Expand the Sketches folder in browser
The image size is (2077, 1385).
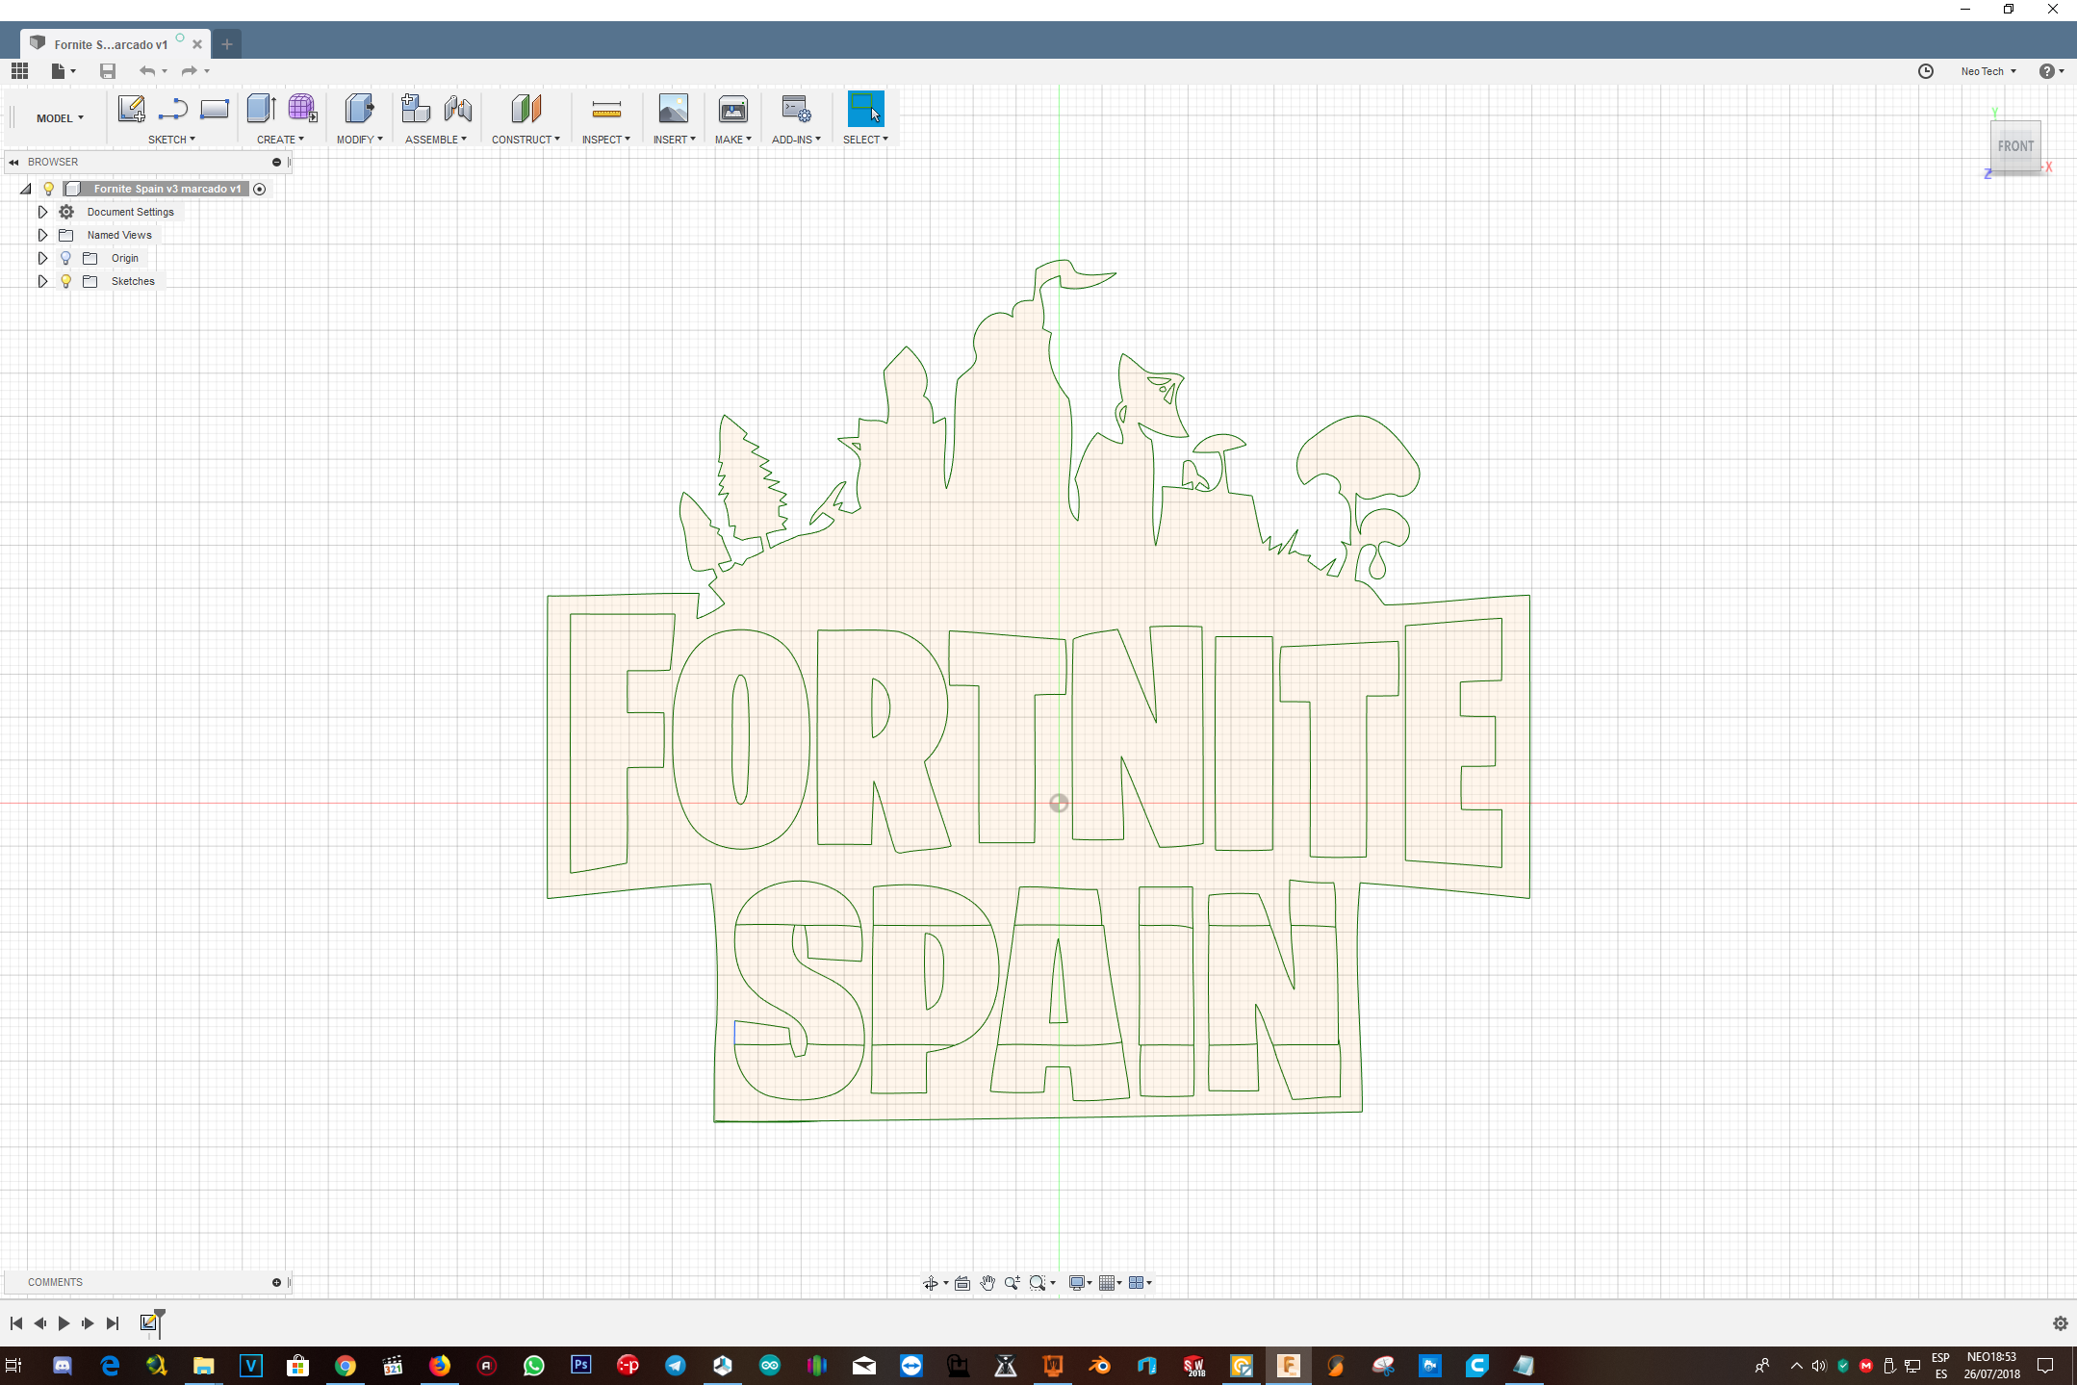[42, 281]
